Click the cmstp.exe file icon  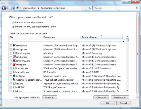14,64
